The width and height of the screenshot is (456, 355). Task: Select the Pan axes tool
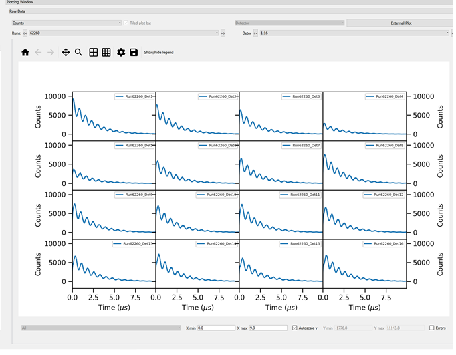tap(66, 52)
